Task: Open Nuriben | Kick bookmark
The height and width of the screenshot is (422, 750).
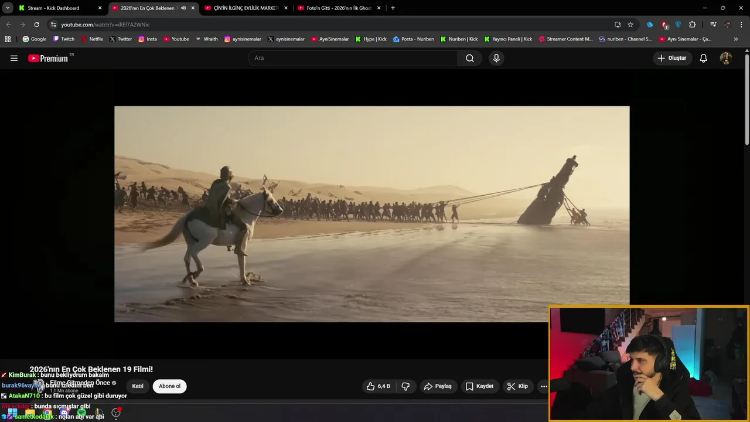Action: coord(459,39)
